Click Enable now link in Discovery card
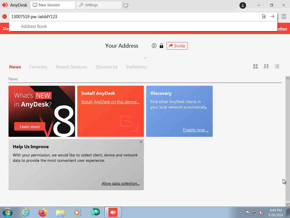The height and width of the screenshot is (218, 290). [x=196, y=130]
